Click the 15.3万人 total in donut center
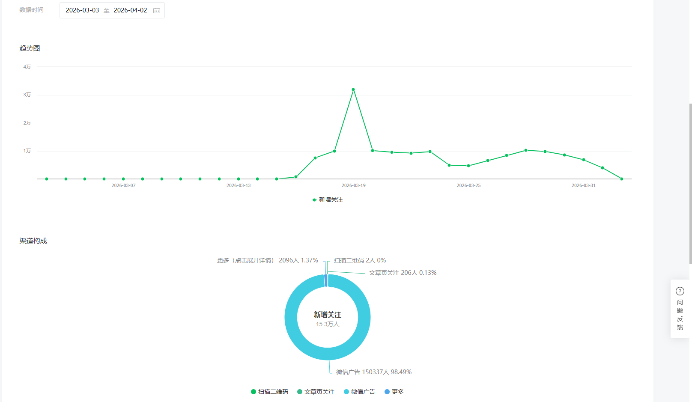 click(328, 325)
